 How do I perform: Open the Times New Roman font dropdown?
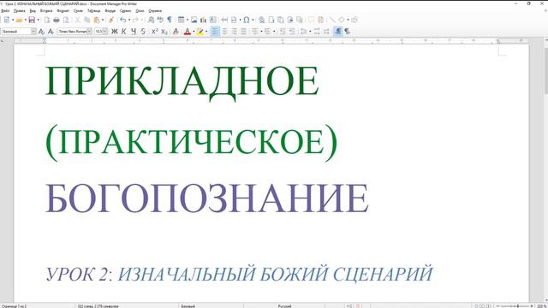[x=89, y=32]
